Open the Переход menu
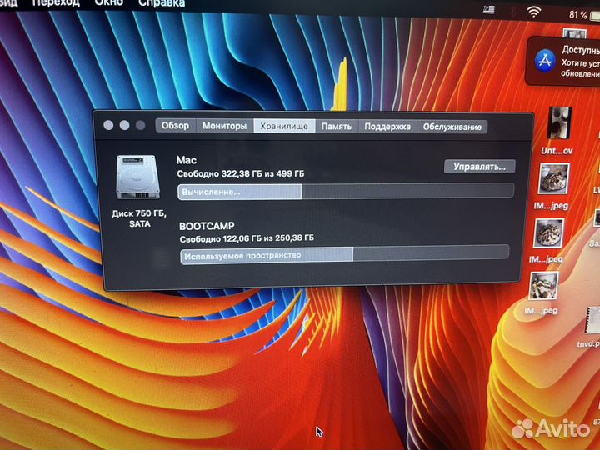Screen dimensions: 600x450 pyautogui.click(x=56, y=3)
